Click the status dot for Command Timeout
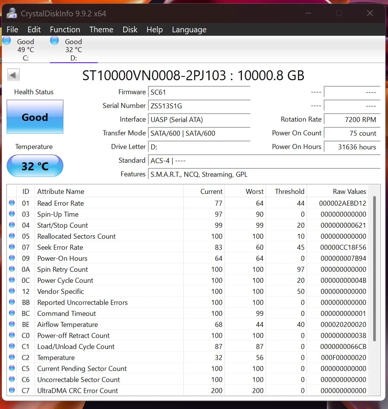This screenshot has height=409, width=388. pos(12,313)
